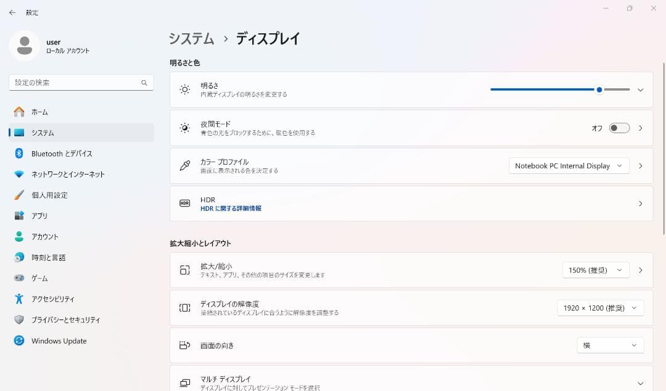Open the ディスプレイの解像度 dropdown
The height and width of the screenshot is (391, 666).
tap(599, 308)
